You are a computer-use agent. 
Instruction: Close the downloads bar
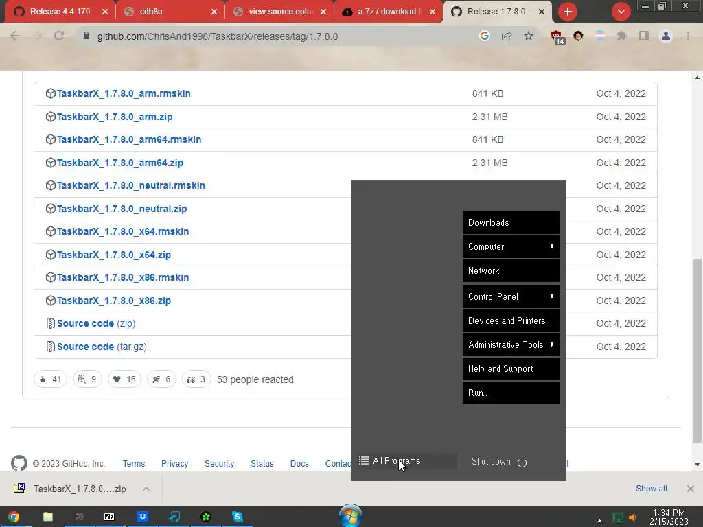tap(691, 489)
